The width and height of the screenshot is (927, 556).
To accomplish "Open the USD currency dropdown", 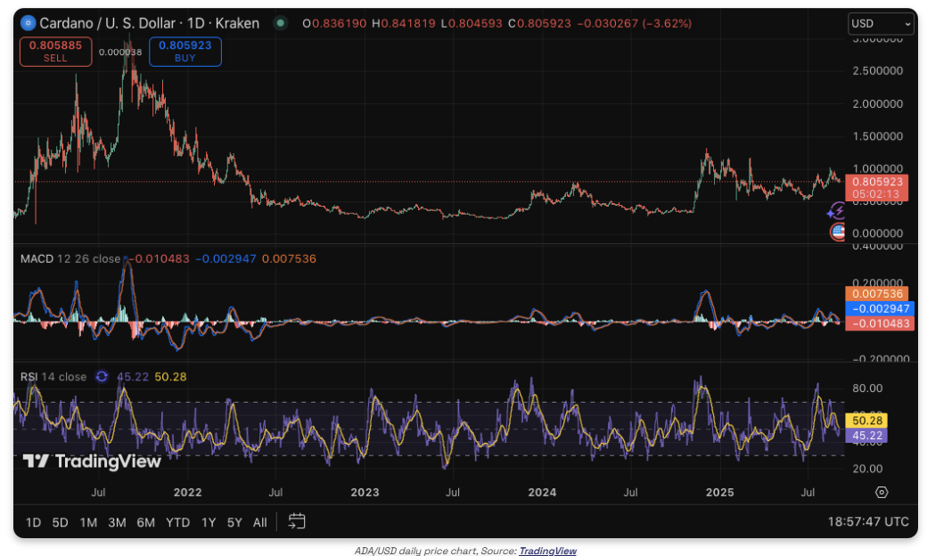I will point(881,24).
